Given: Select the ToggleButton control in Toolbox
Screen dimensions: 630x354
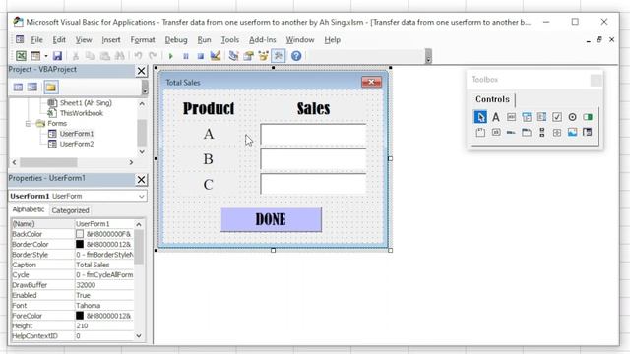Looking at the screenshot, I should point(588,117).
